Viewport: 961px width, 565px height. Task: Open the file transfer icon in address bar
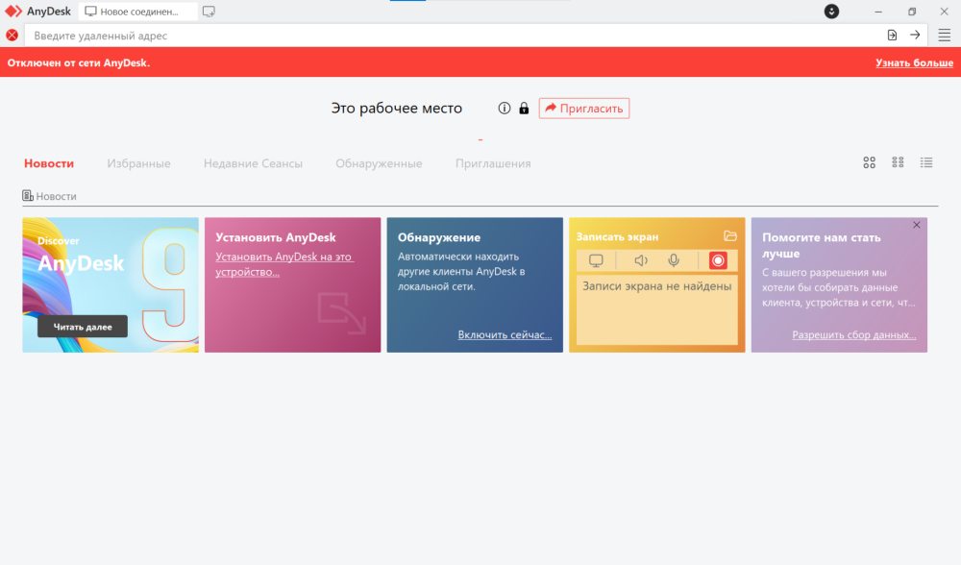click(x=892, y=36)
